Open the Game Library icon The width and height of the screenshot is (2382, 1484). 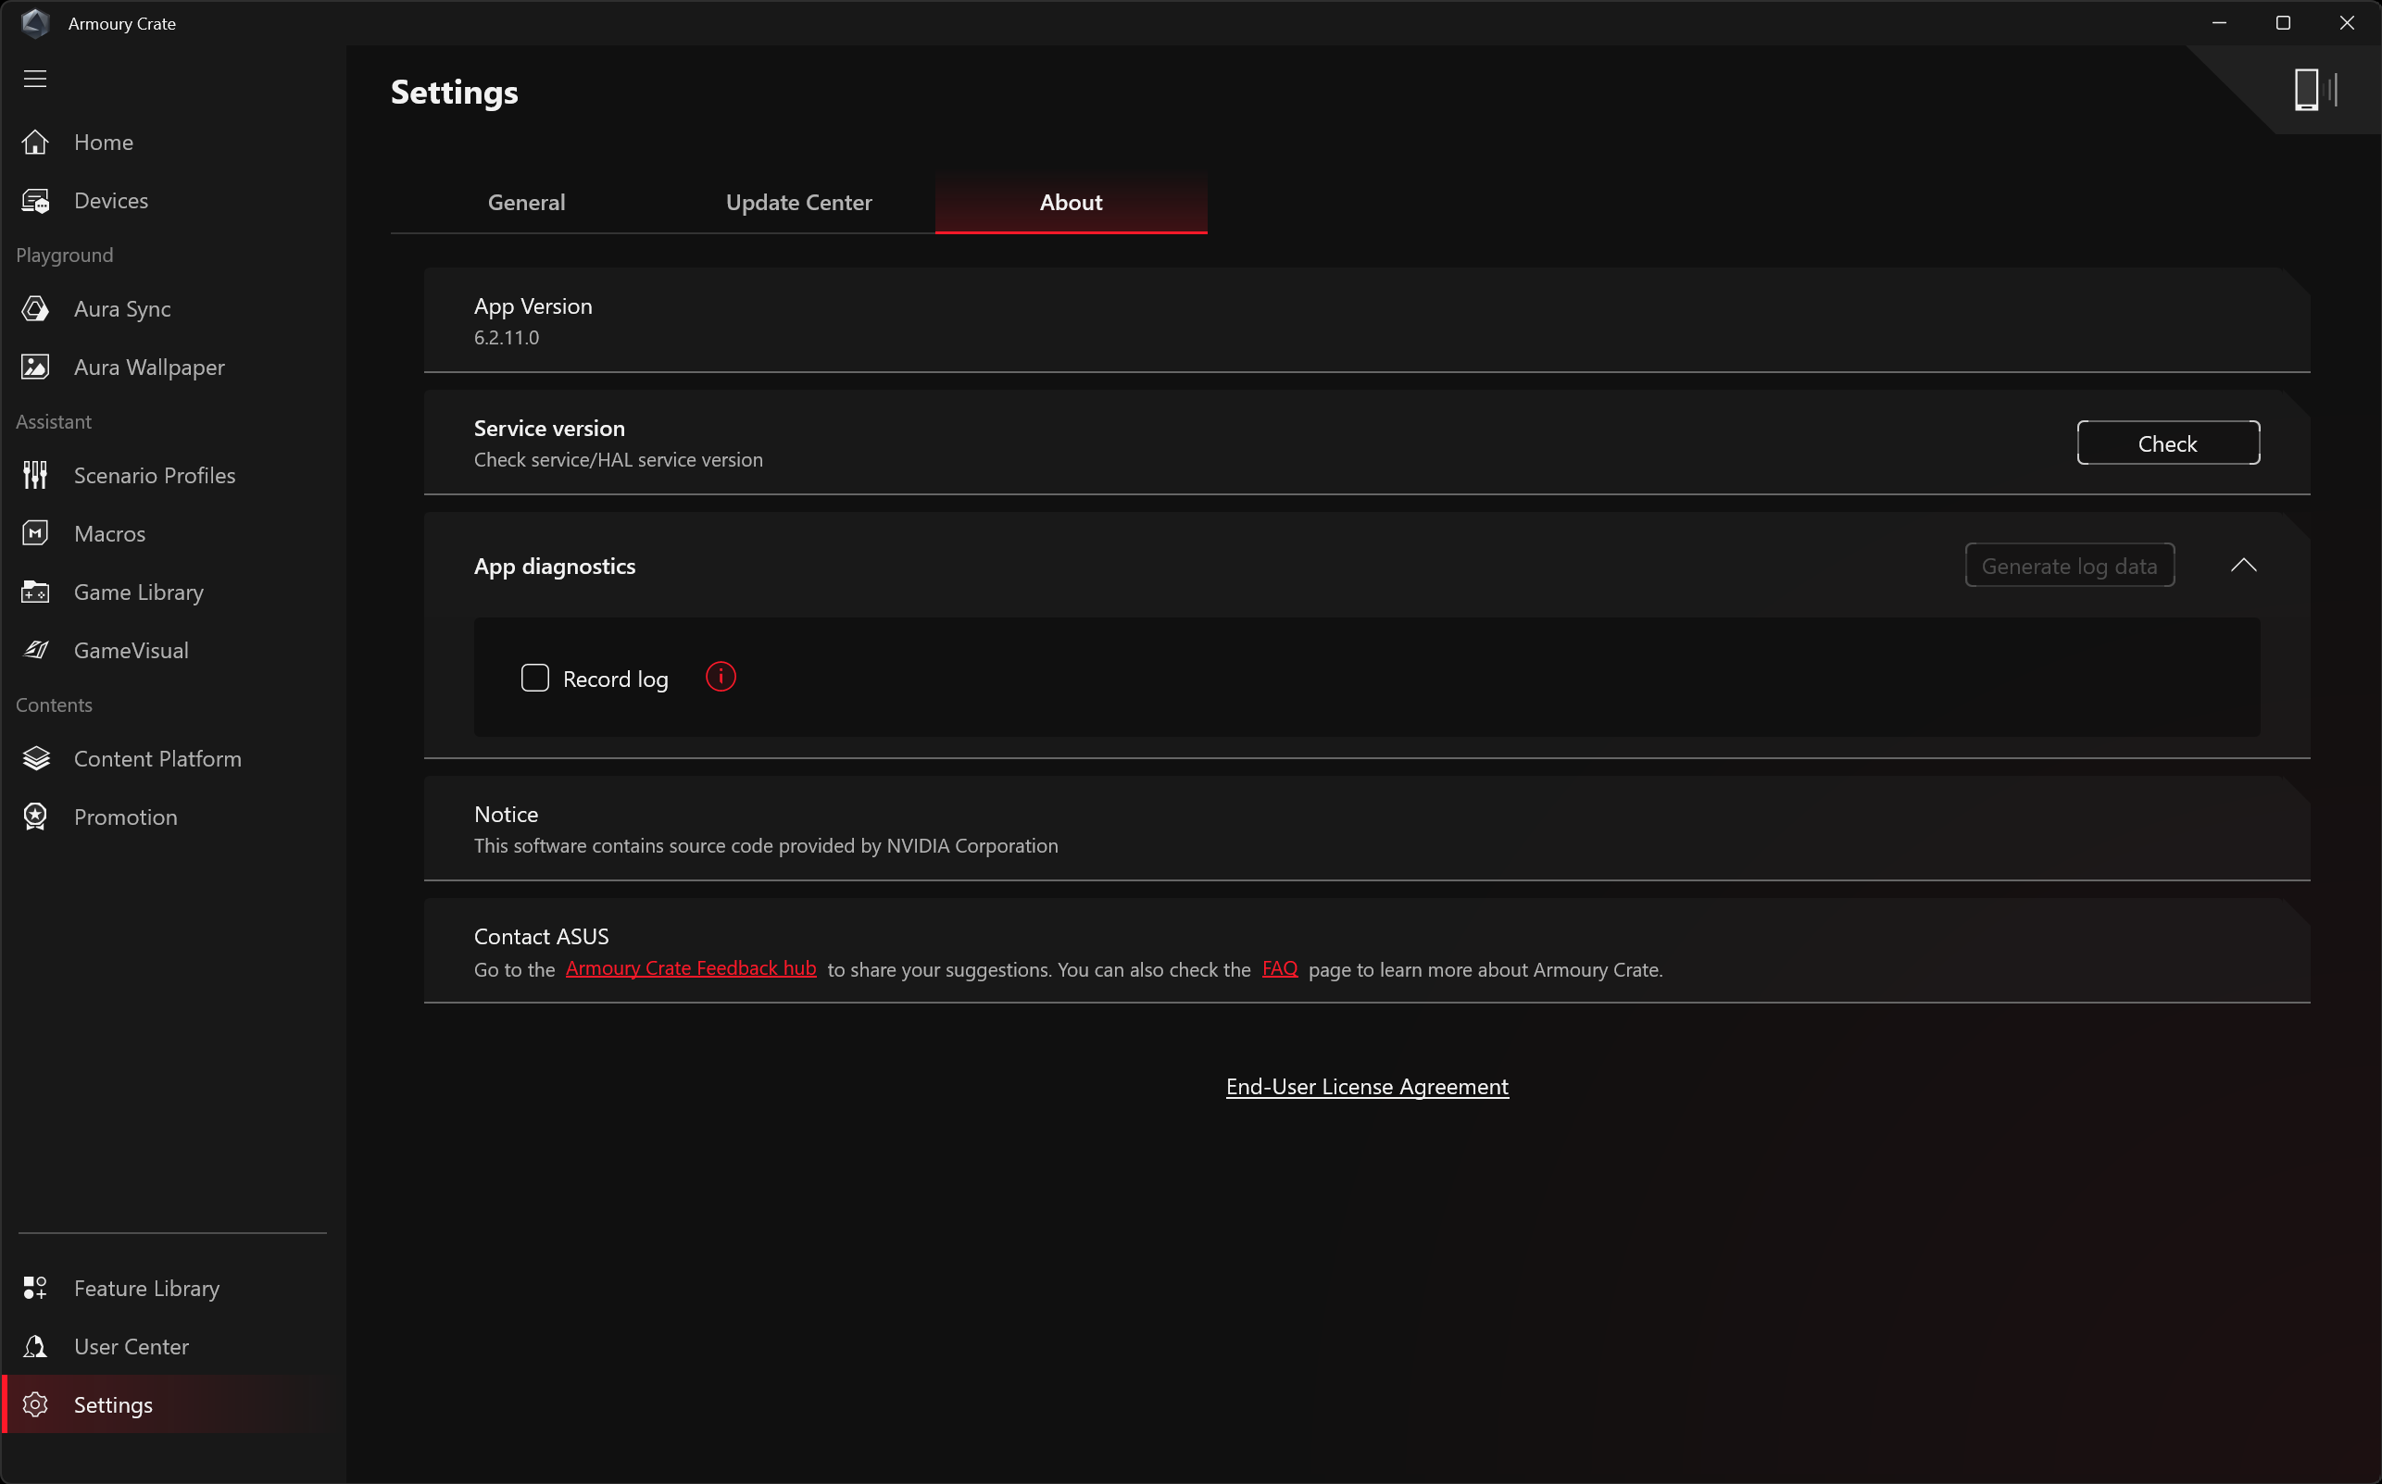click(x=35, y=592)
